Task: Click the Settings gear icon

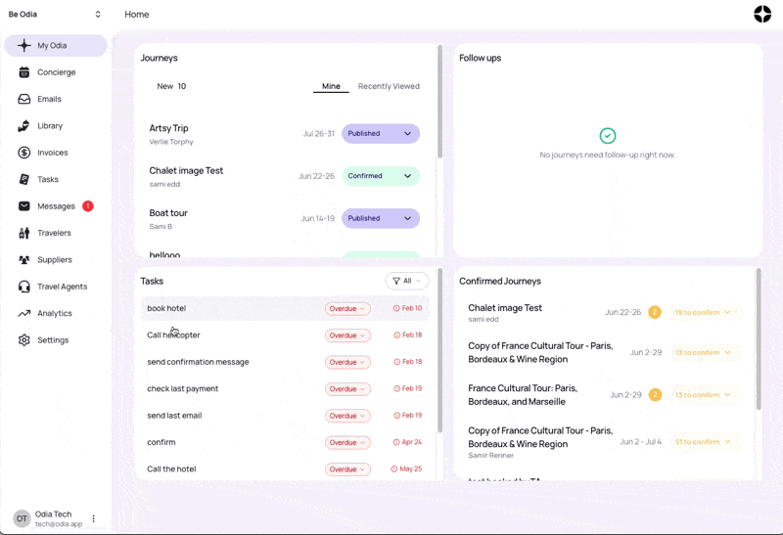Action: [23, 339]
